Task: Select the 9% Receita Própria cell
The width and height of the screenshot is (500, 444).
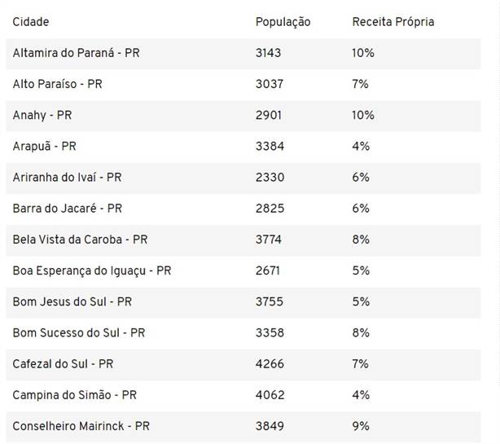Action: coord(361,426)
